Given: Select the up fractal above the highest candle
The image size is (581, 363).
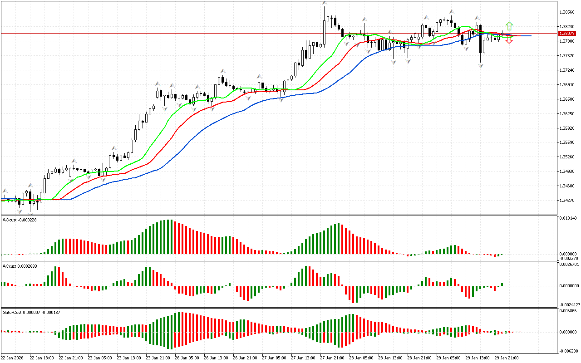Looking at the screenshot, I should click(x=324, y=4).
